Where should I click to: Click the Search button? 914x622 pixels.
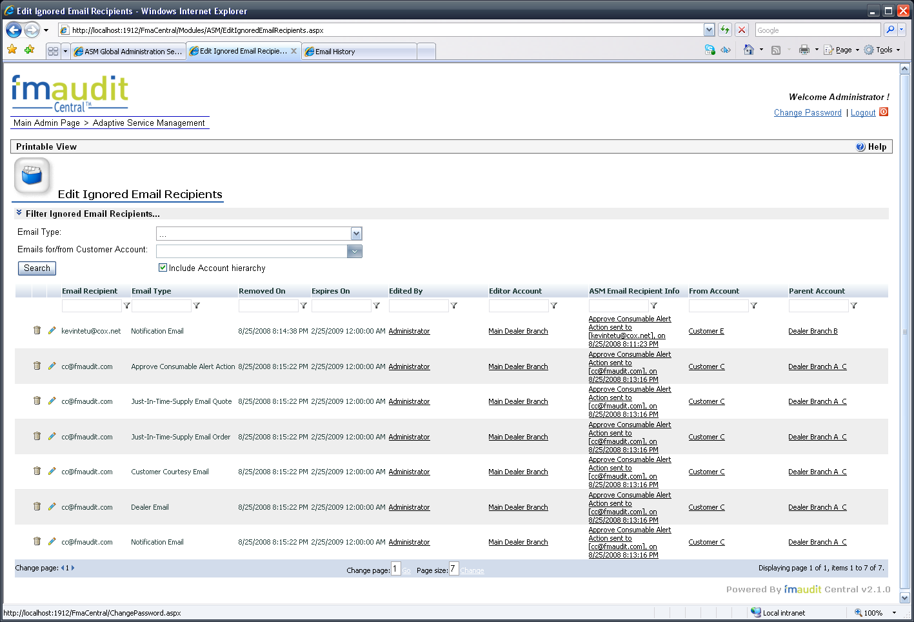click(x=37, y=268)
